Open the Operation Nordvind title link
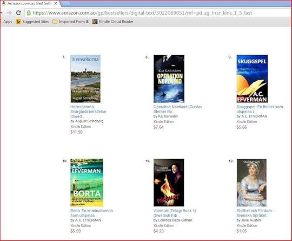This screenshot has width=292, height=241. point(178,109)
